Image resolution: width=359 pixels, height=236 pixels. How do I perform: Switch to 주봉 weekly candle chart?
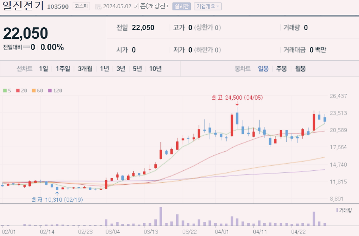(281, 69)
